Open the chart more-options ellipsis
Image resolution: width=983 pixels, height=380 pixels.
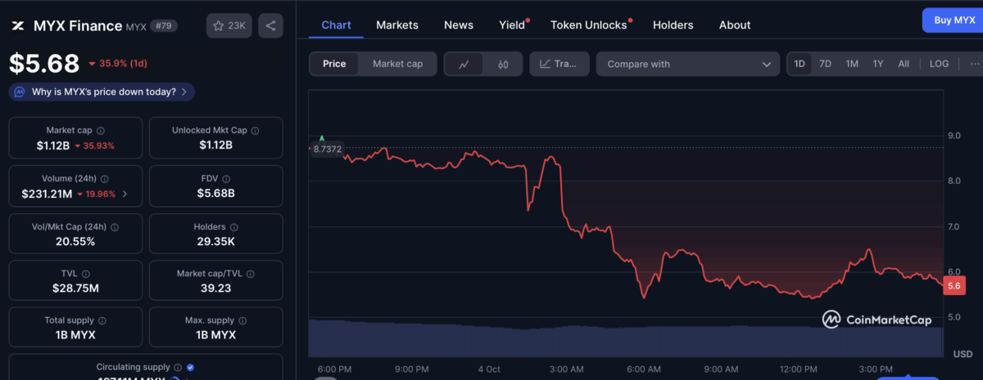tap(974, 64)
